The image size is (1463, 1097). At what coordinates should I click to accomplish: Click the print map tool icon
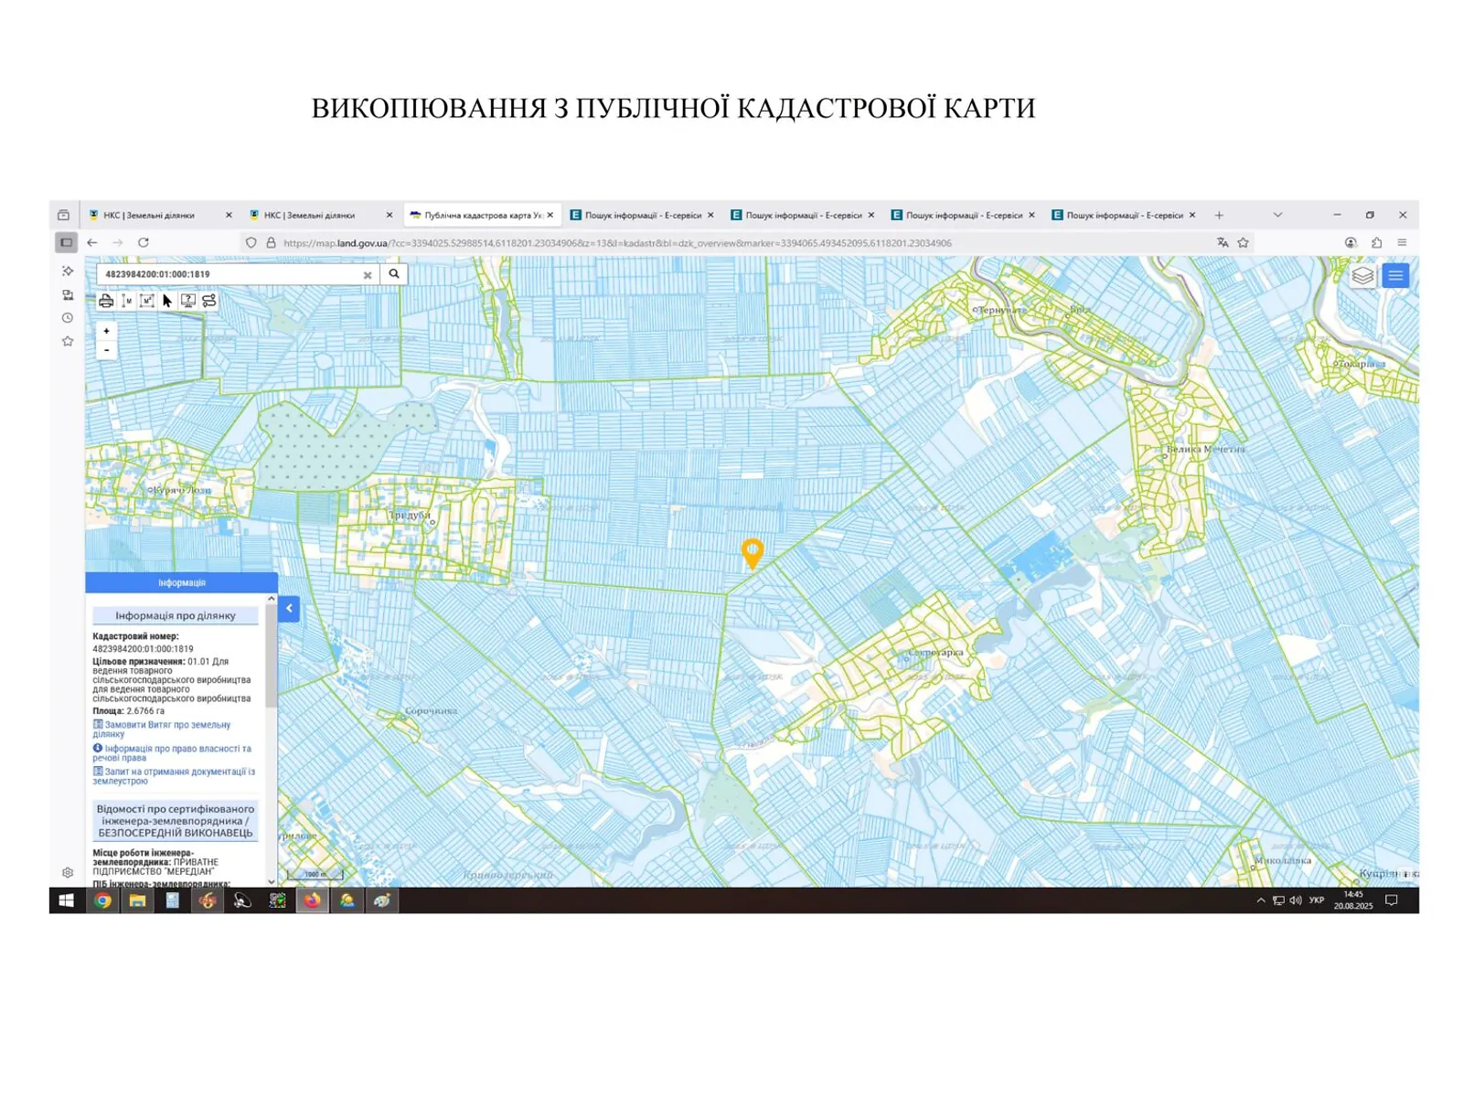[106, 301]
